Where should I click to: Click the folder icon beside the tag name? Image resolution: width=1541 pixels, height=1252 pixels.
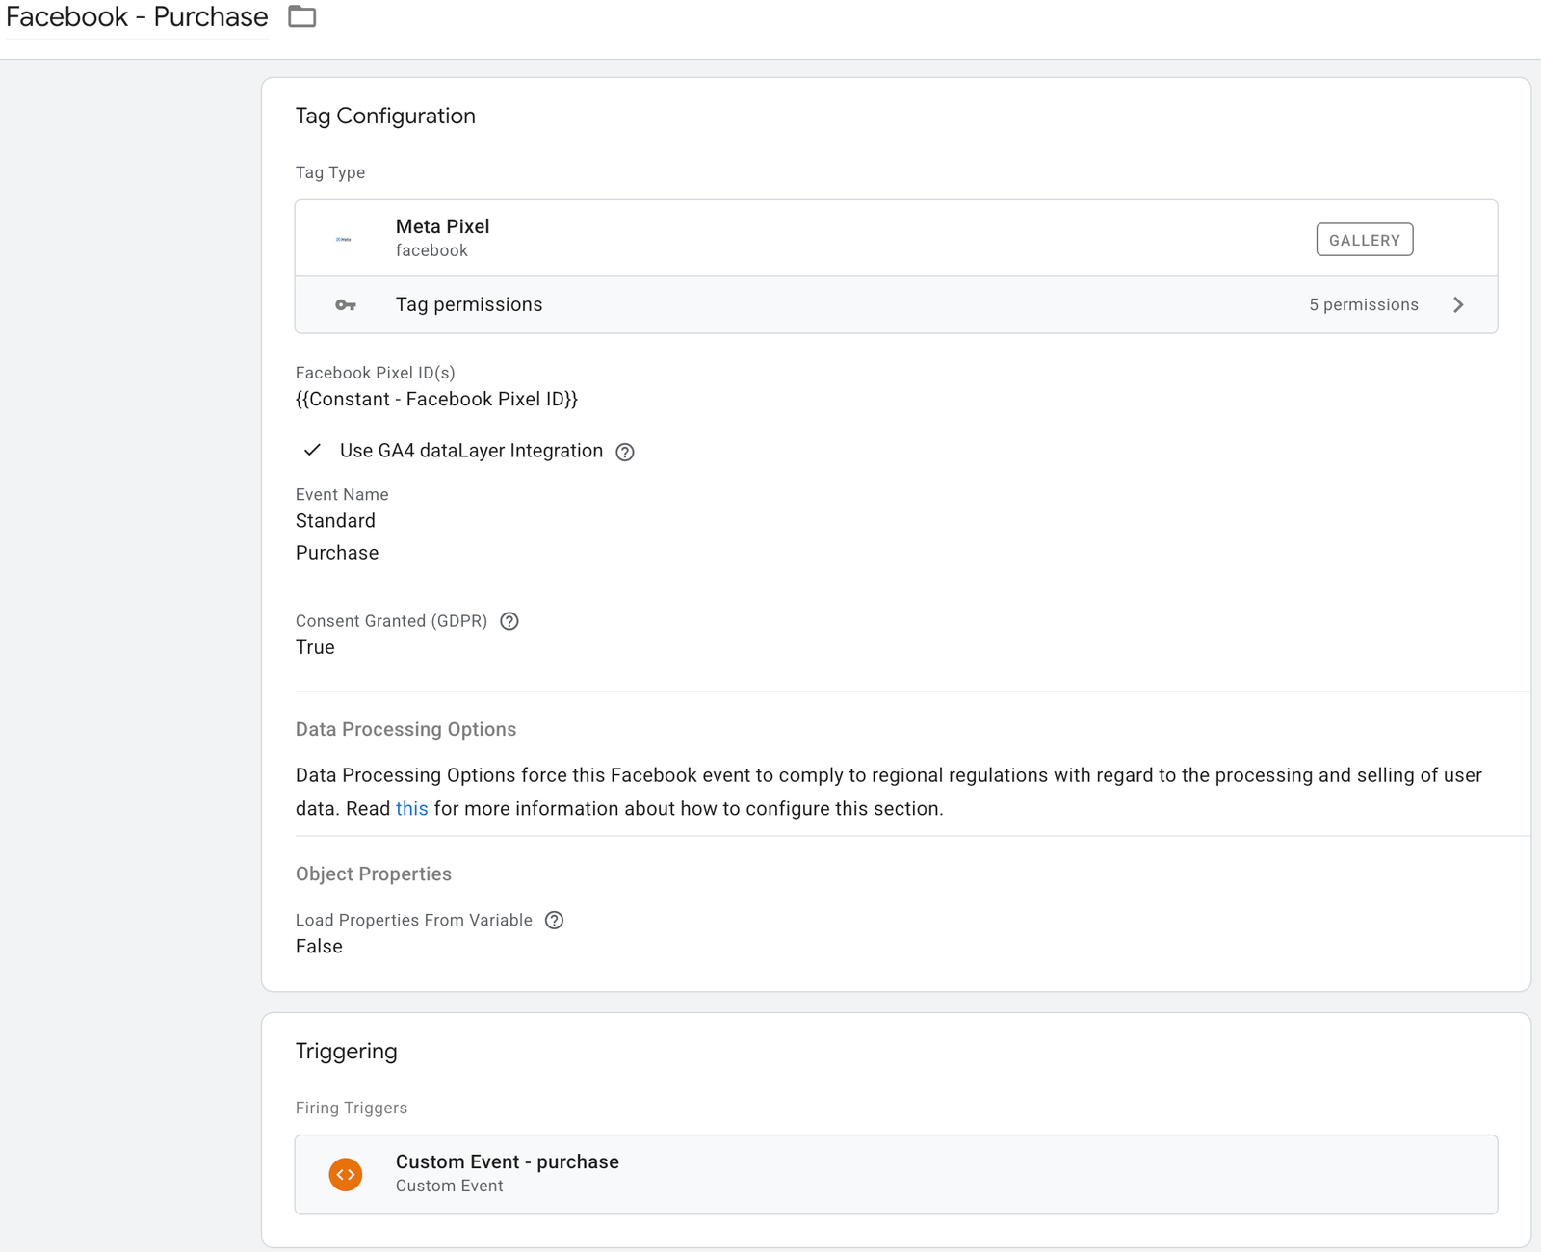tap(301, 16)
